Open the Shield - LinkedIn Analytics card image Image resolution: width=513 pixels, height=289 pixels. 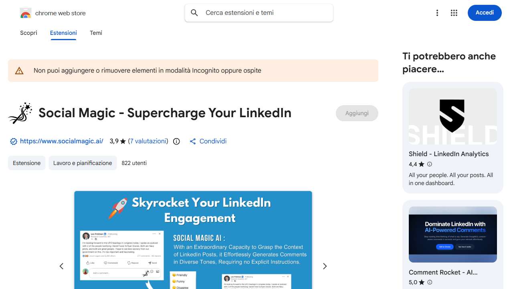tap(452, 116)
